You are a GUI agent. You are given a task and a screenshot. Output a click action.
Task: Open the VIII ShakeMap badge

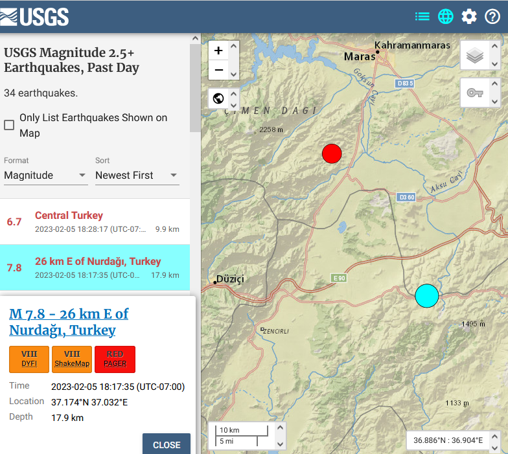(72, 359)
